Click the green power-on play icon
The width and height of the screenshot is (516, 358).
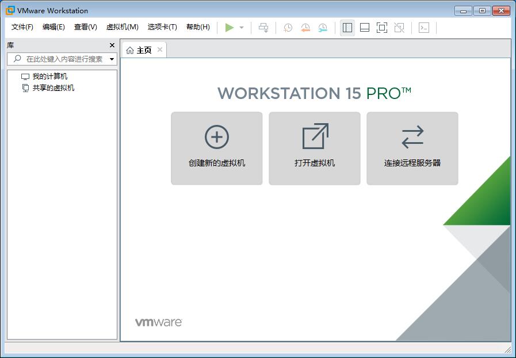pos(230,28)
